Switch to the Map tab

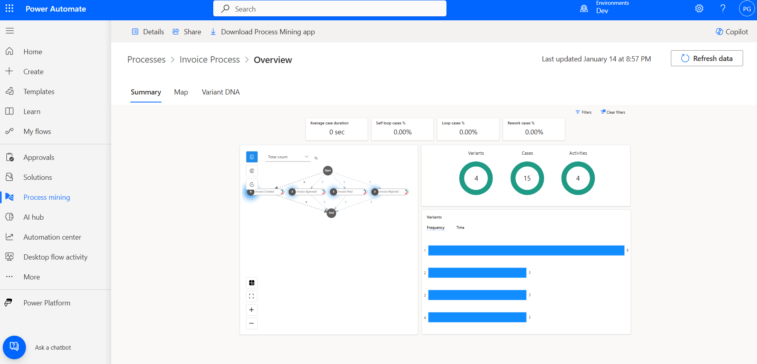tap(181, 92)
